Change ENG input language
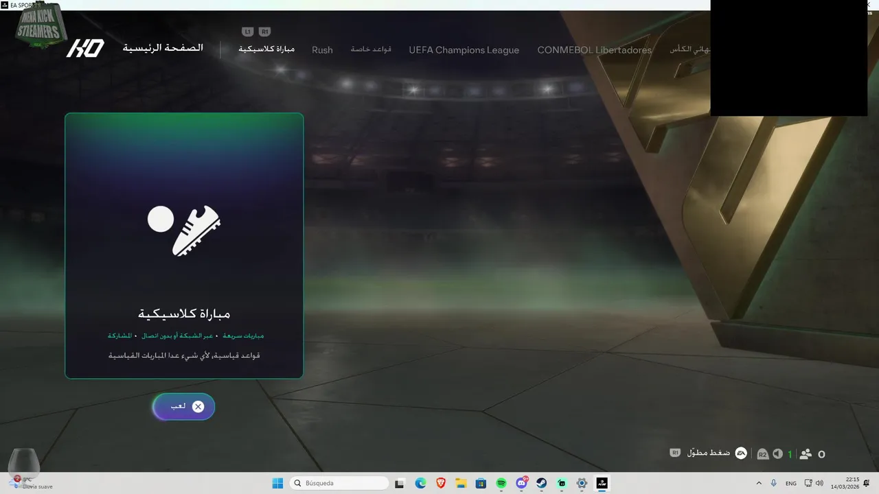 click(791, 483)
